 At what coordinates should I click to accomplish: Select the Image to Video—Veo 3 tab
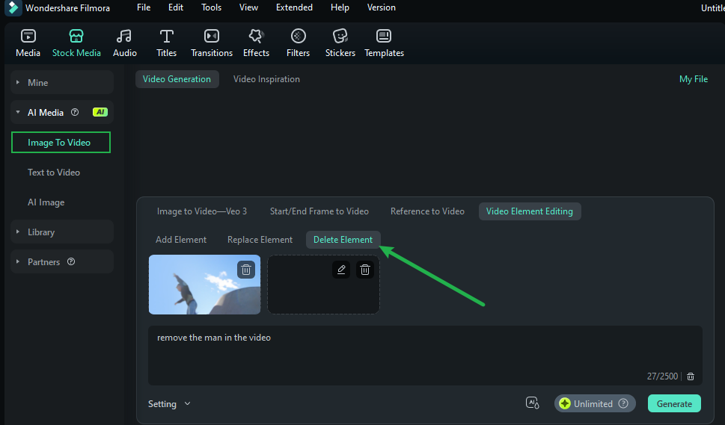(201, 211)
